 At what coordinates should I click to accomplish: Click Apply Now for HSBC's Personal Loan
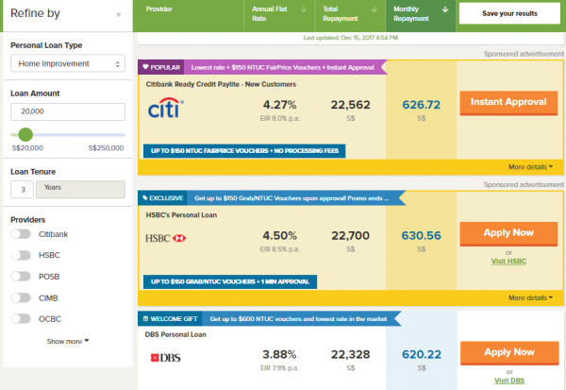coord(508,233)
